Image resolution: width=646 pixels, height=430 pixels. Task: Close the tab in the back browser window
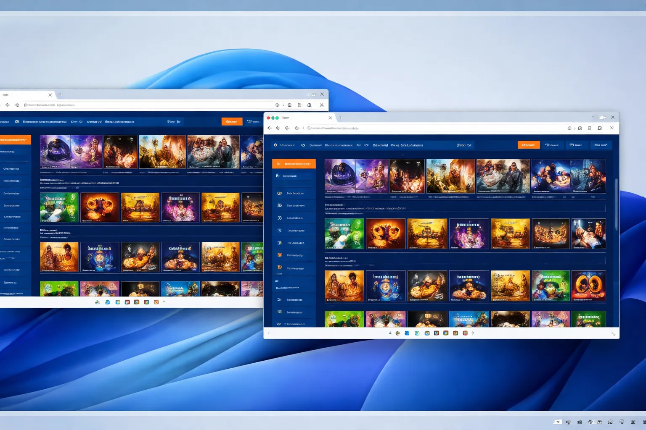(x=50, y=95)
